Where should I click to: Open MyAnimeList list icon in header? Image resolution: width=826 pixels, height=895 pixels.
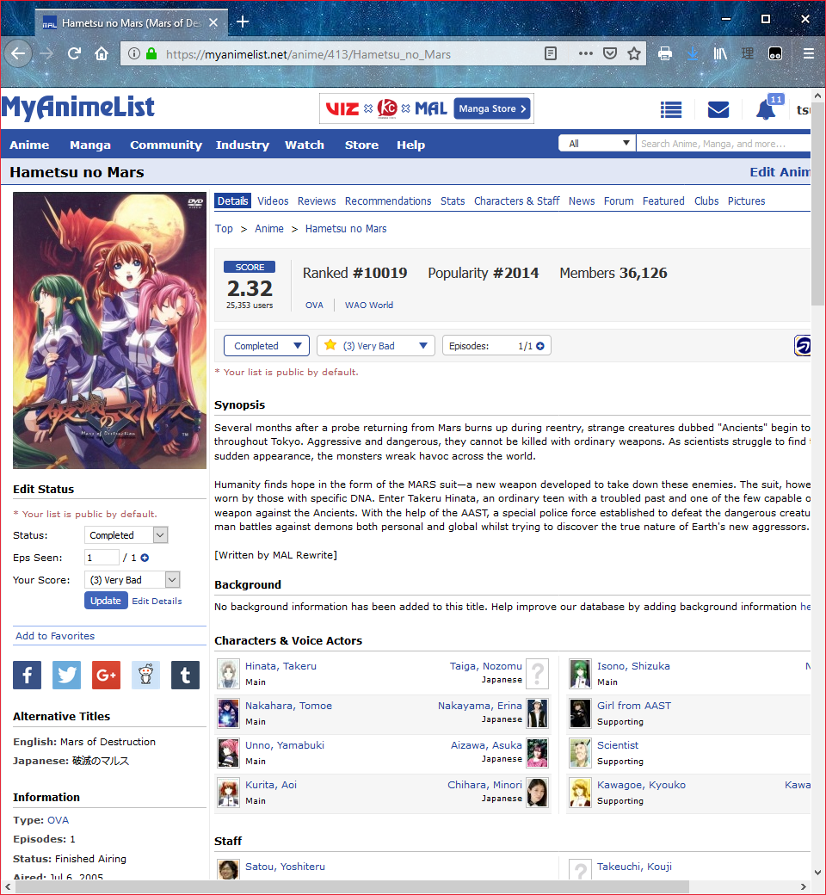(671, 109)
